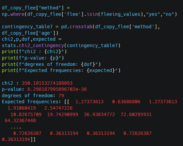Click the degrees of freedom value 79
Viewport: 183px width, 146px height.
point(61,96)
